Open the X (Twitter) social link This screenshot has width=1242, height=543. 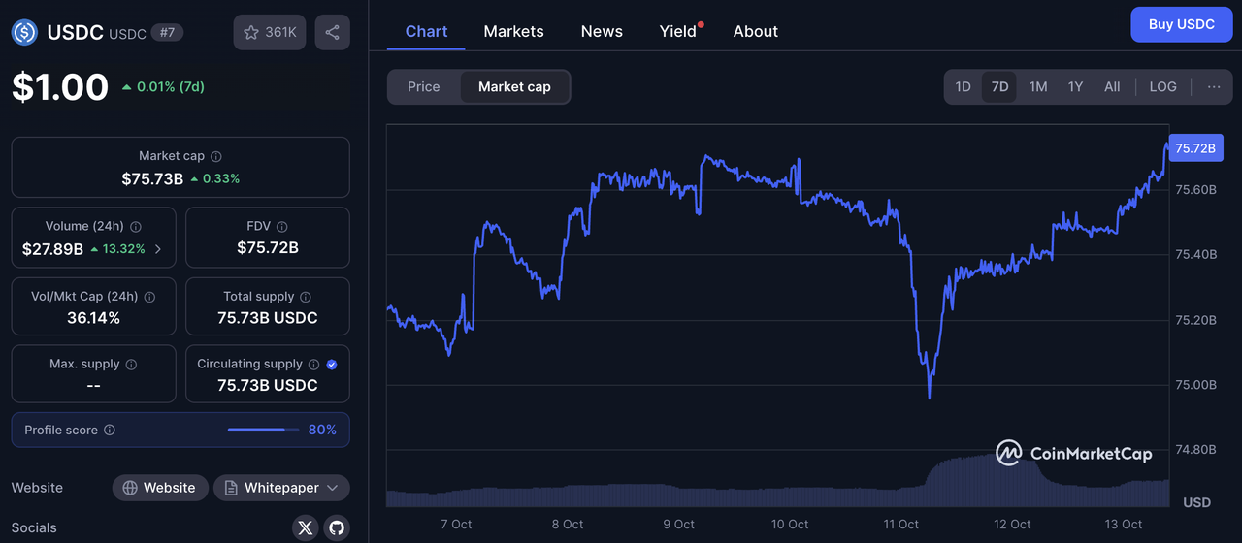pyautogui.click(x=306, y=527)
